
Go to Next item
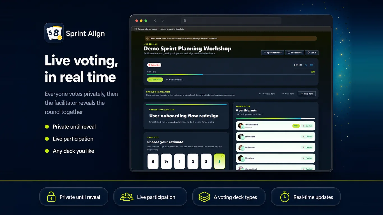tap(288, 94)
